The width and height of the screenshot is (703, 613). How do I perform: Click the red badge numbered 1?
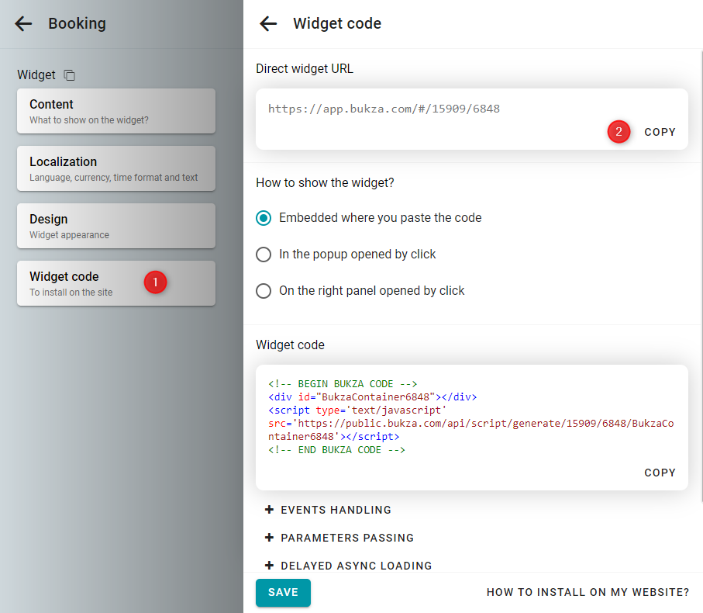(x=155, y=282)
